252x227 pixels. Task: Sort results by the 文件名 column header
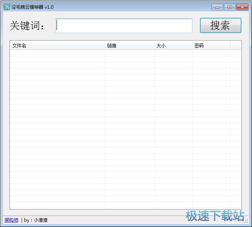pos(57,46)
